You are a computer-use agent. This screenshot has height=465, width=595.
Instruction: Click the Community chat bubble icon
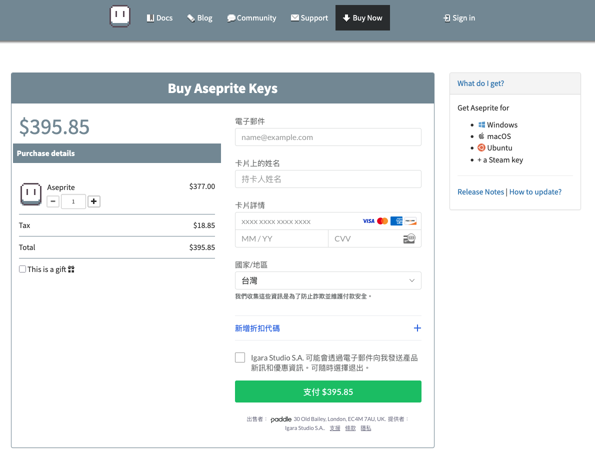(x=230, y=18)
